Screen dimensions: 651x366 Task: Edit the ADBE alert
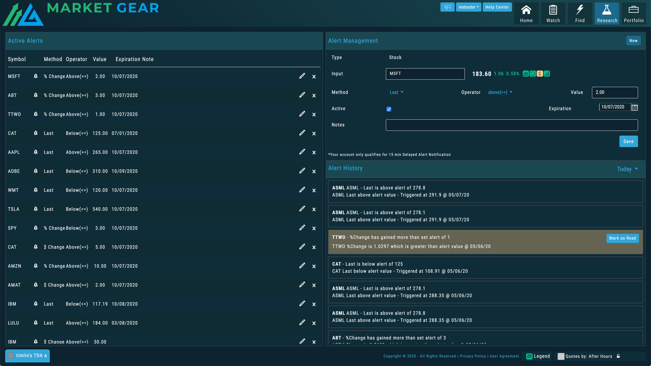pyautogui.click(x=302, y=171)
